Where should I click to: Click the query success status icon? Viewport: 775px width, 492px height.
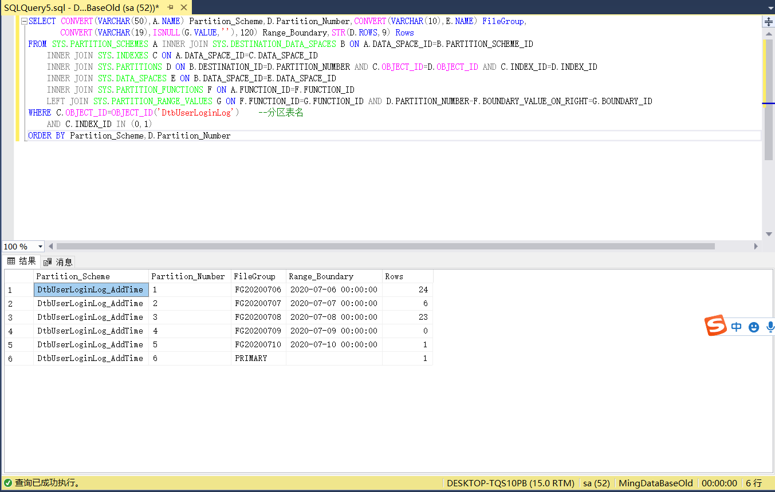point(8,483)
